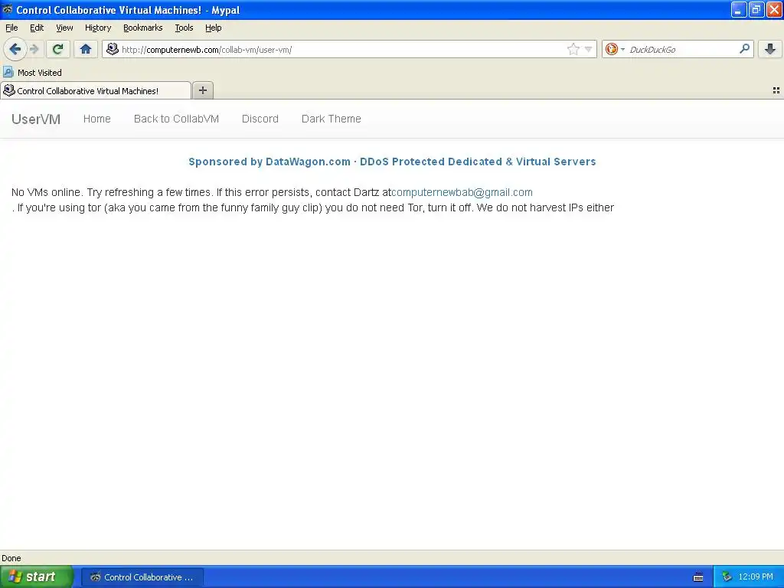
Task: Open the Bookmarks menu
Action: [x=143, y=28]
